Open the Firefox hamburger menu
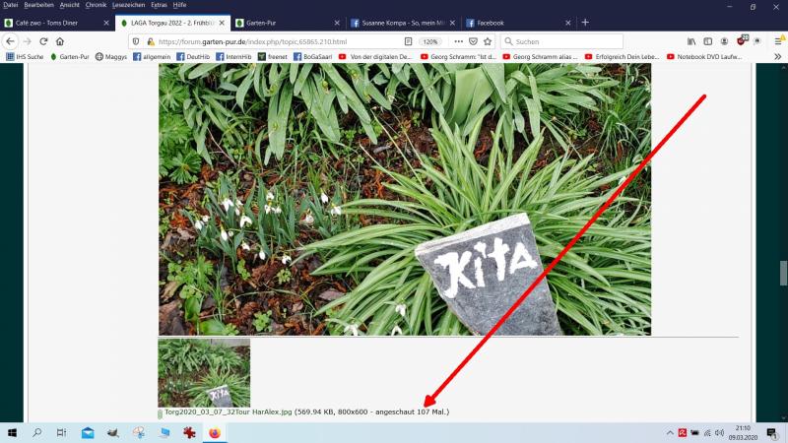 776,41
